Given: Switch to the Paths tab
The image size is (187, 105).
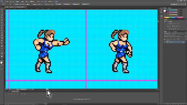Looking at the screenshot, I should tap(175, 32).
